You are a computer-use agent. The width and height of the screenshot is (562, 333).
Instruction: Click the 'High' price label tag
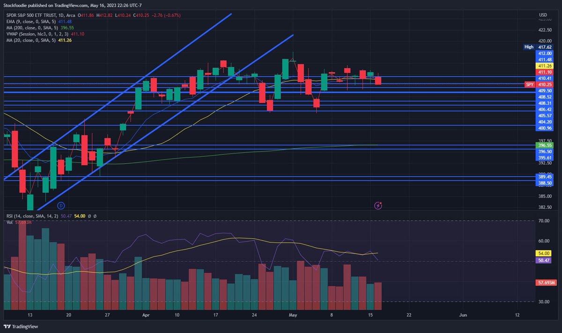tap(529, 47)
